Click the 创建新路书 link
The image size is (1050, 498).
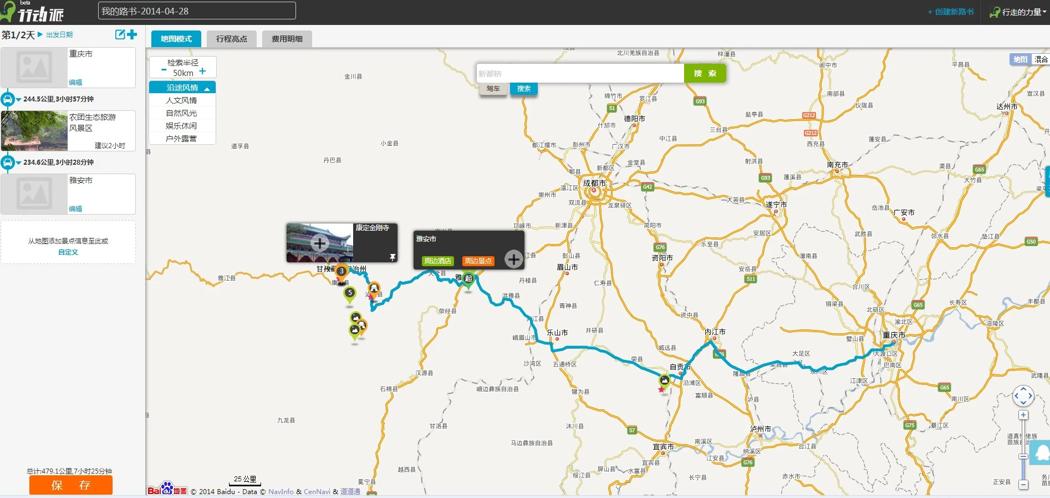951,12
